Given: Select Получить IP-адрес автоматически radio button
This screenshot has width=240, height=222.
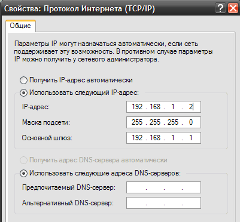Looking at the screenshot, I should click(23, 80).
